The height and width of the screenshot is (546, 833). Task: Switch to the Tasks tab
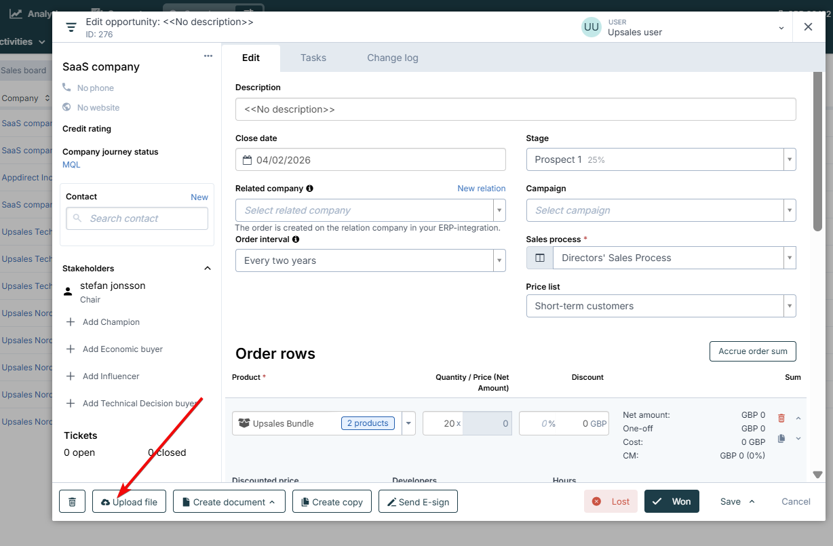click(313, 58)
